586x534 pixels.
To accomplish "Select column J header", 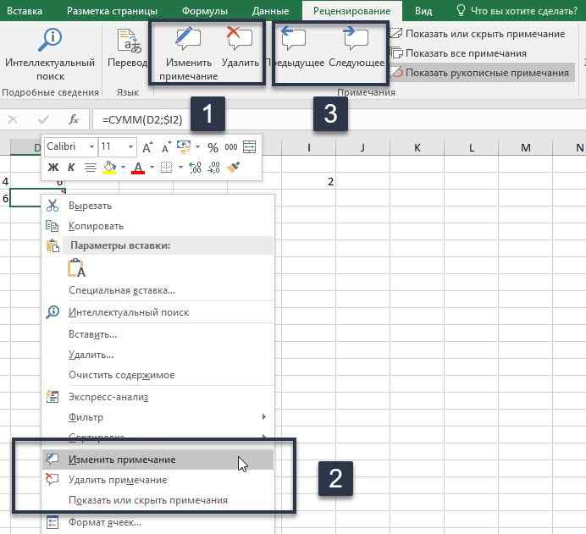I will coord(363,148).
